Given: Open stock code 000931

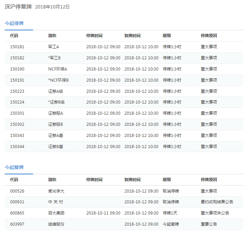Looking at the screenshot, I should point(17,202).
